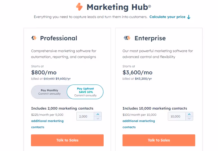Click the Enterprise contacts field showing 10,000
Screen dimensions: 218x151
tap(177, 116)
